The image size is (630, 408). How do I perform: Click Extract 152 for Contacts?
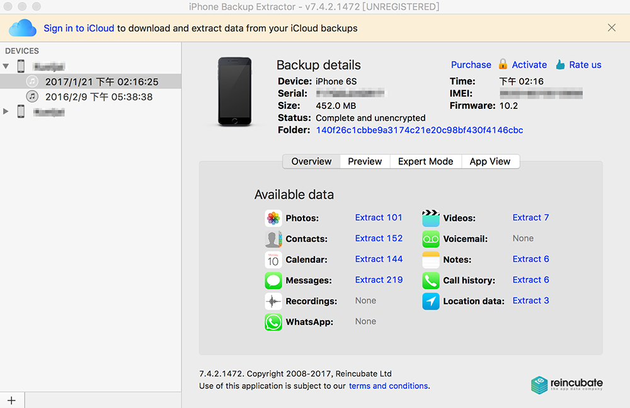click(379, 239)
